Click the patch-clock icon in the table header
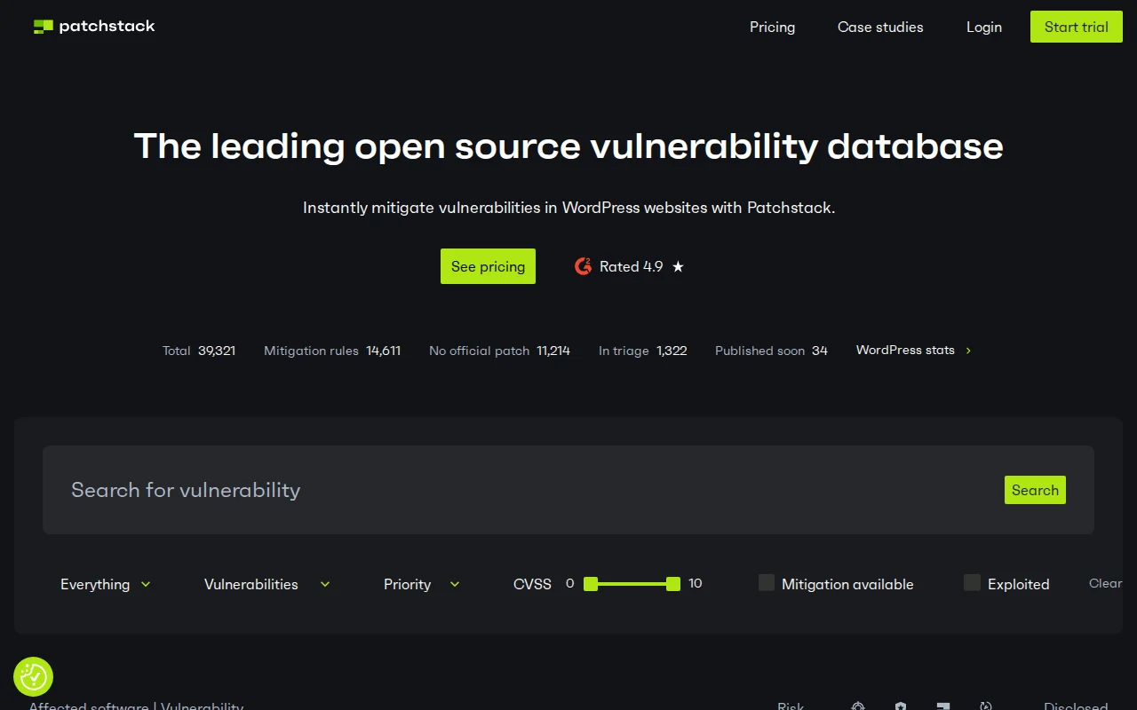 point(985,706)
